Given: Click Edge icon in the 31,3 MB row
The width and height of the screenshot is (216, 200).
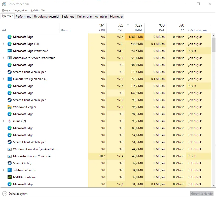Looking at the screenshot, I should click(x=10, y=184).
